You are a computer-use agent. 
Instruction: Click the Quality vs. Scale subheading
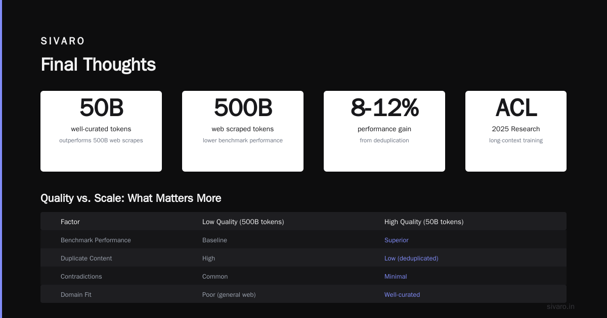click(131, 198)
